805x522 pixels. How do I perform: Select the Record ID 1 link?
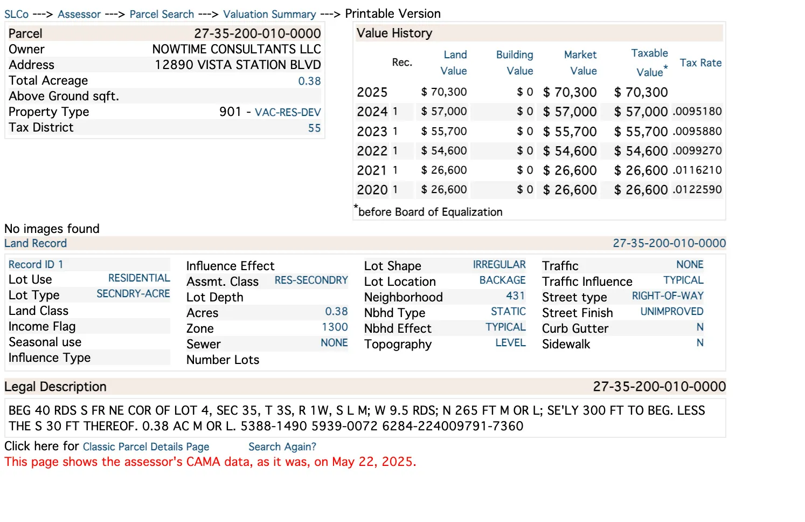(x=36, y=264)
